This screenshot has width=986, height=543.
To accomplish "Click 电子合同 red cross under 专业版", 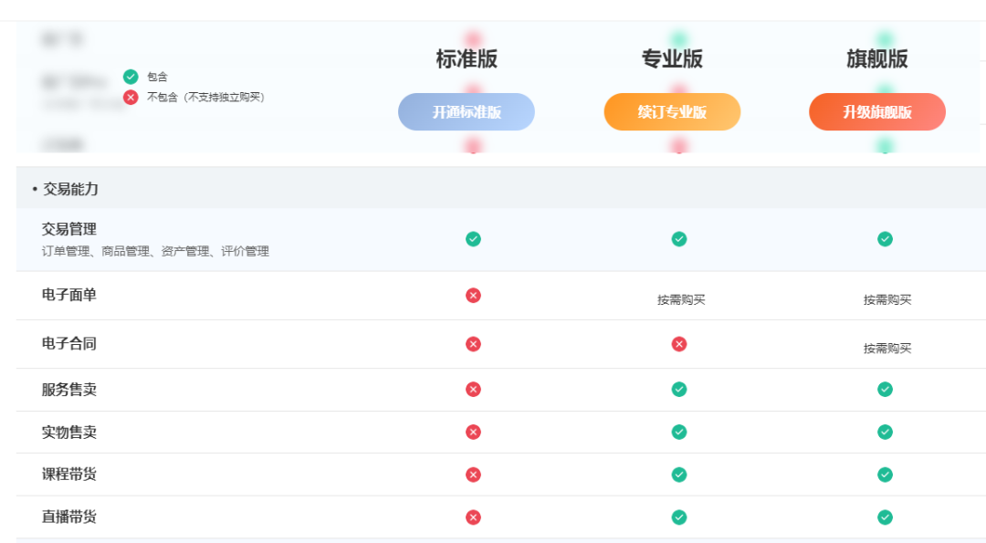I will click(x=679, y=344).
